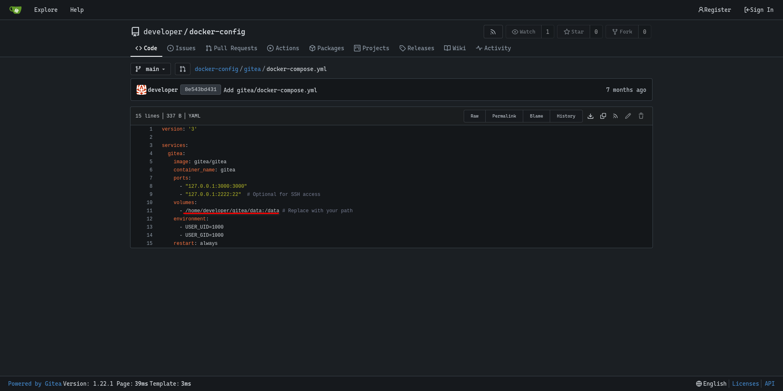Navigate to gitea folder in breadcrumb
Screen dimensions: 783x391
coord(252,69)
